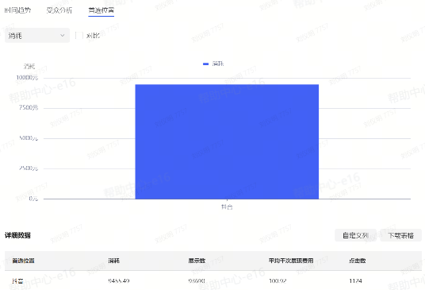Switch to the 受众分析 tab
Image resolution: width=425 pixels, height=290 pixels.
(59, 10)
